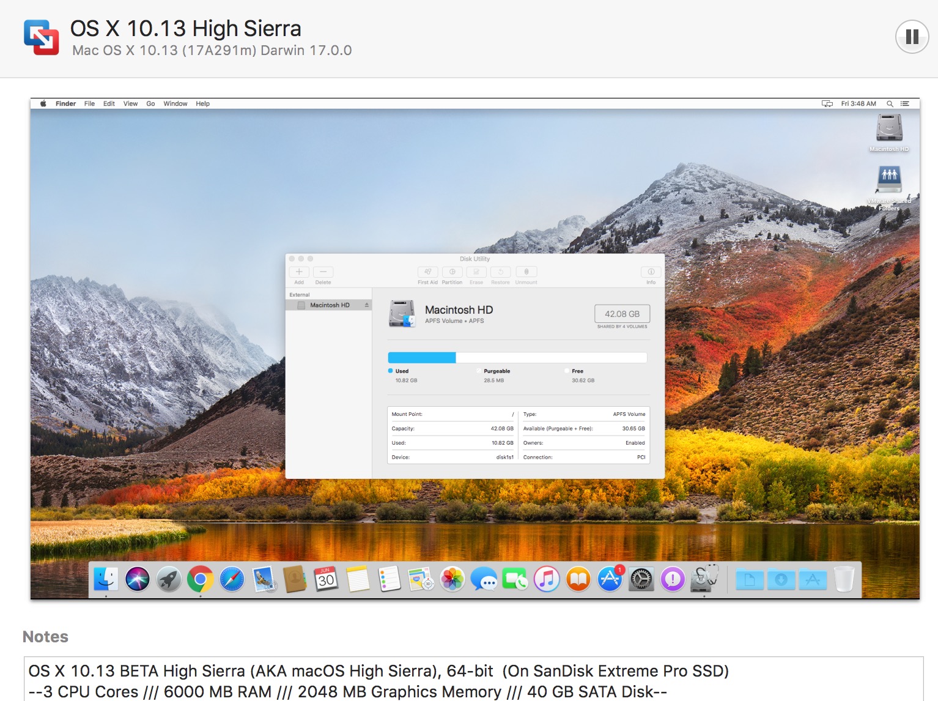Open Spotlight search magnifier icon
Screen dimensions: 938x701
pos(890,103)
